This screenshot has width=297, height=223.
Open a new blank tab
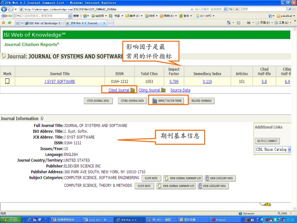111,23
